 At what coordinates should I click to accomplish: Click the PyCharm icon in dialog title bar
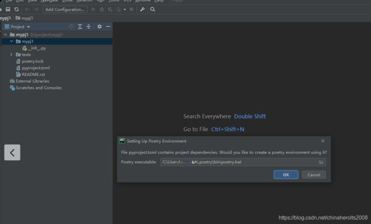122,141
